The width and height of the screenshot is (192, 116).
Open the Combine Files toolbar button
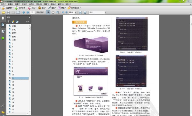click(21, 8)
